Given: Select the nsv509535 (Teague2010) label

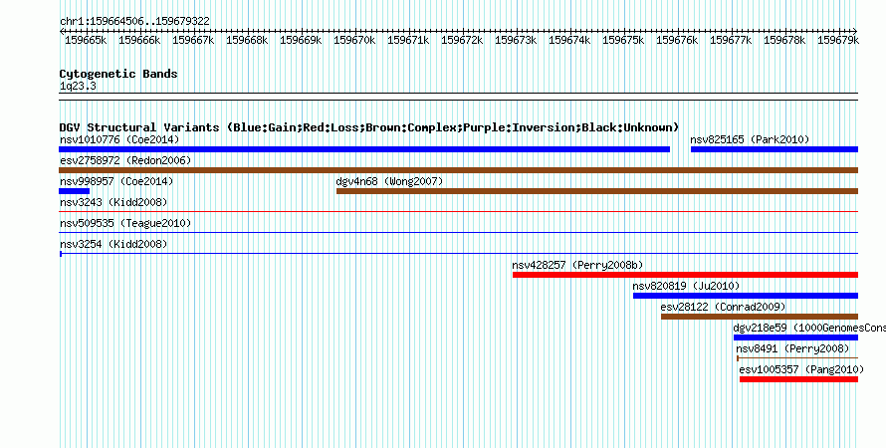Looking at the screenshot, I should [125, 223].
